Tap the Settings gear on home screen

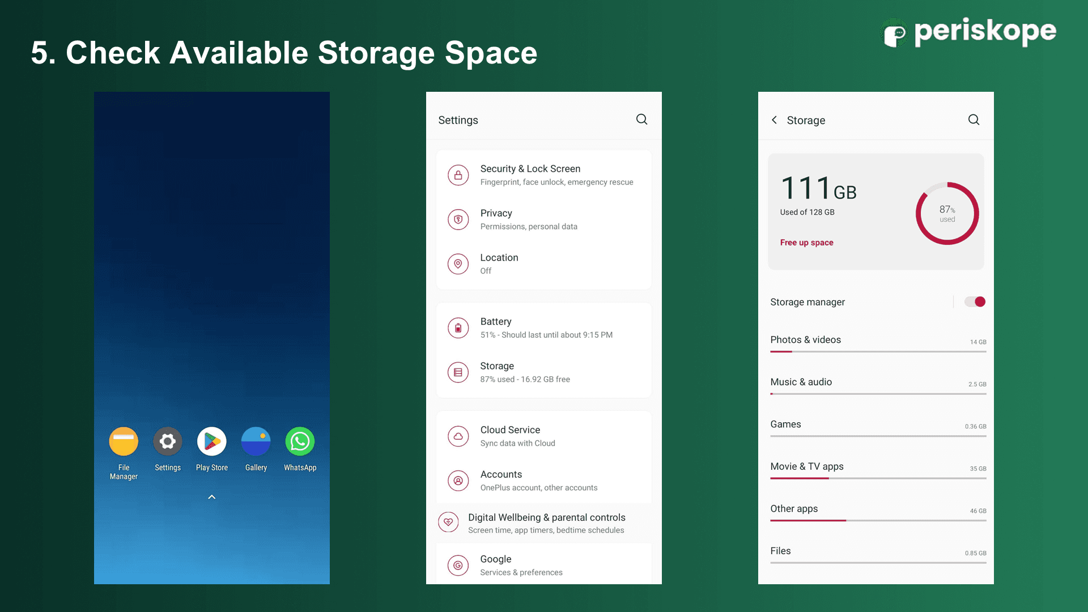tap(167, 441)
